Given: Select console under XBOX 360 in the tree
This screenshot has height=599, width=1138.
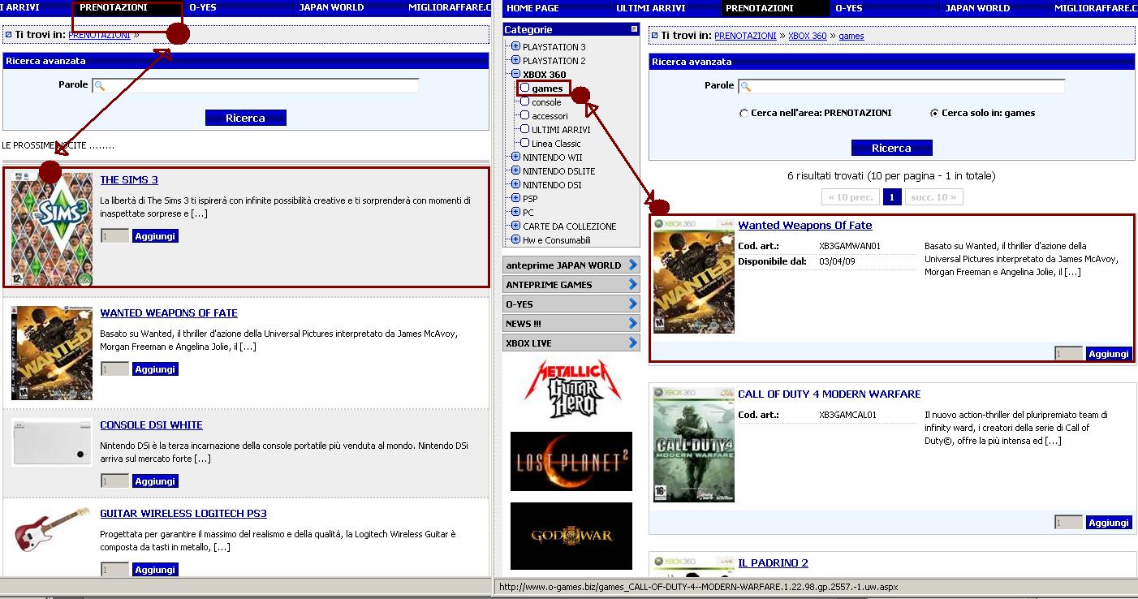Looking at the screenshot, I should point(546,102).
